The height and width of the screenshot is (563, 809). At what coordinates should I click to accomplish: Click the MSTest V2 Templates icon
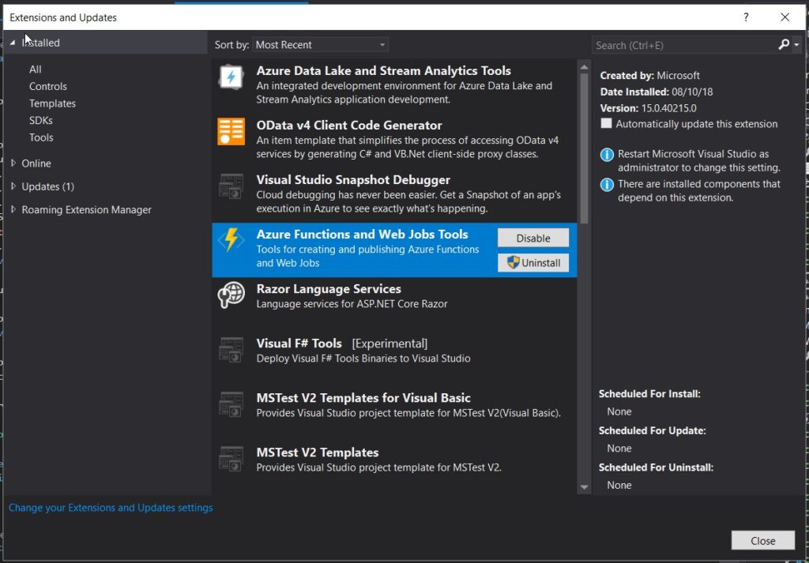(x=231, y=459)
